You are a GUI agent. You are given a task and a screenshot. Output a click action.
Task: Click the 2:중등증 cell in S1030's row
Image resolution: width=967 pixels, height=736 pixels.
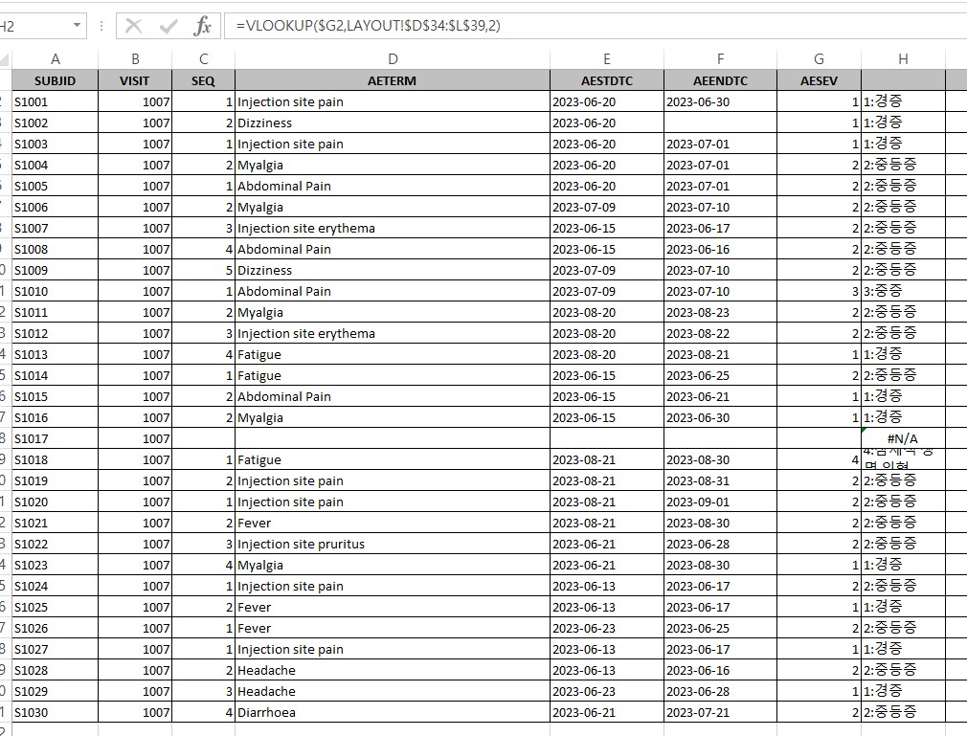(903, 712)
